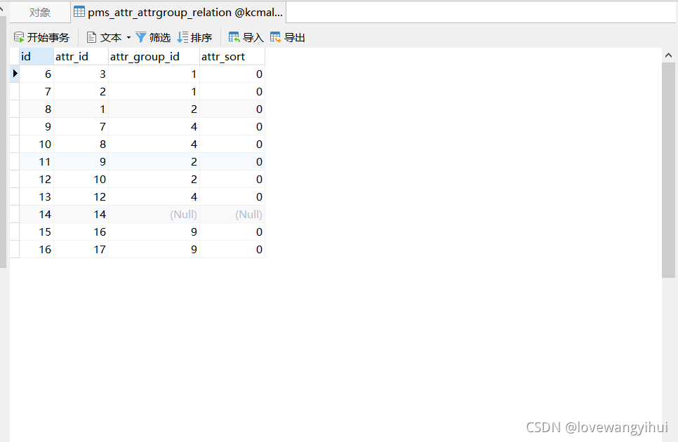Screen dimensions: 678x442
Task: Click the 排序 sort label
Action: 201,38
